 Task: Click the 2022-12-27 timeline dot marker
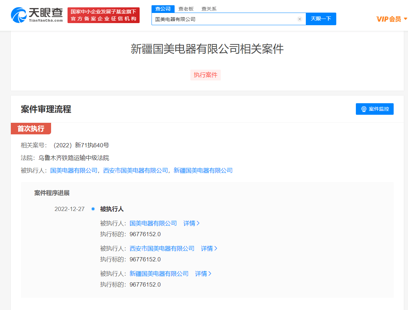pyautogui.click(x=93, y=209)
